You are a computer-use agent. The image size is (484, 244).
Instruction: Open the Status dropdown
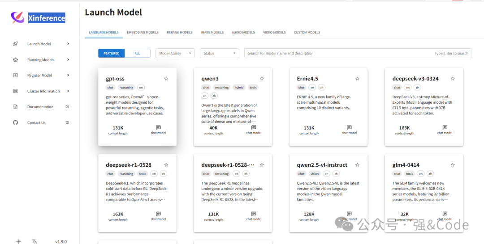coord(220,53)
